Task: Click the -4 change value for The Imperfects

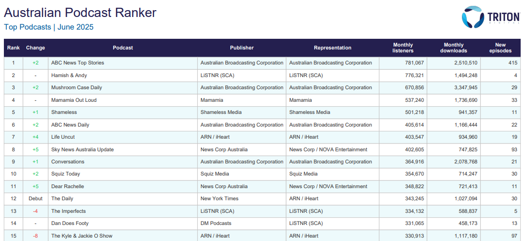Action: coord(35,211)
